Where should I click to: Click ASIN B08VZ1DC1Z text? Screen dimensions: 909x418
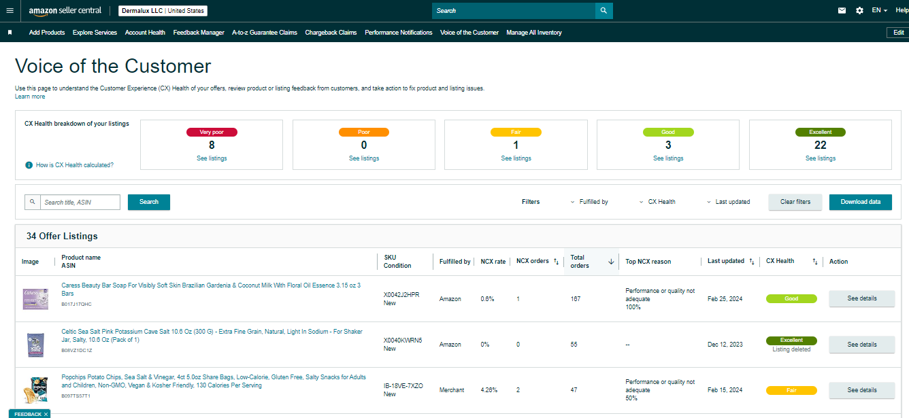76,350
